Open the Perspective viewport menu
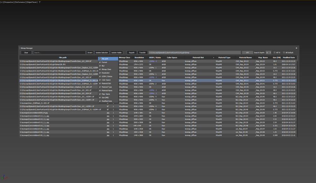 pyautogui.click(x=8, y=2)
